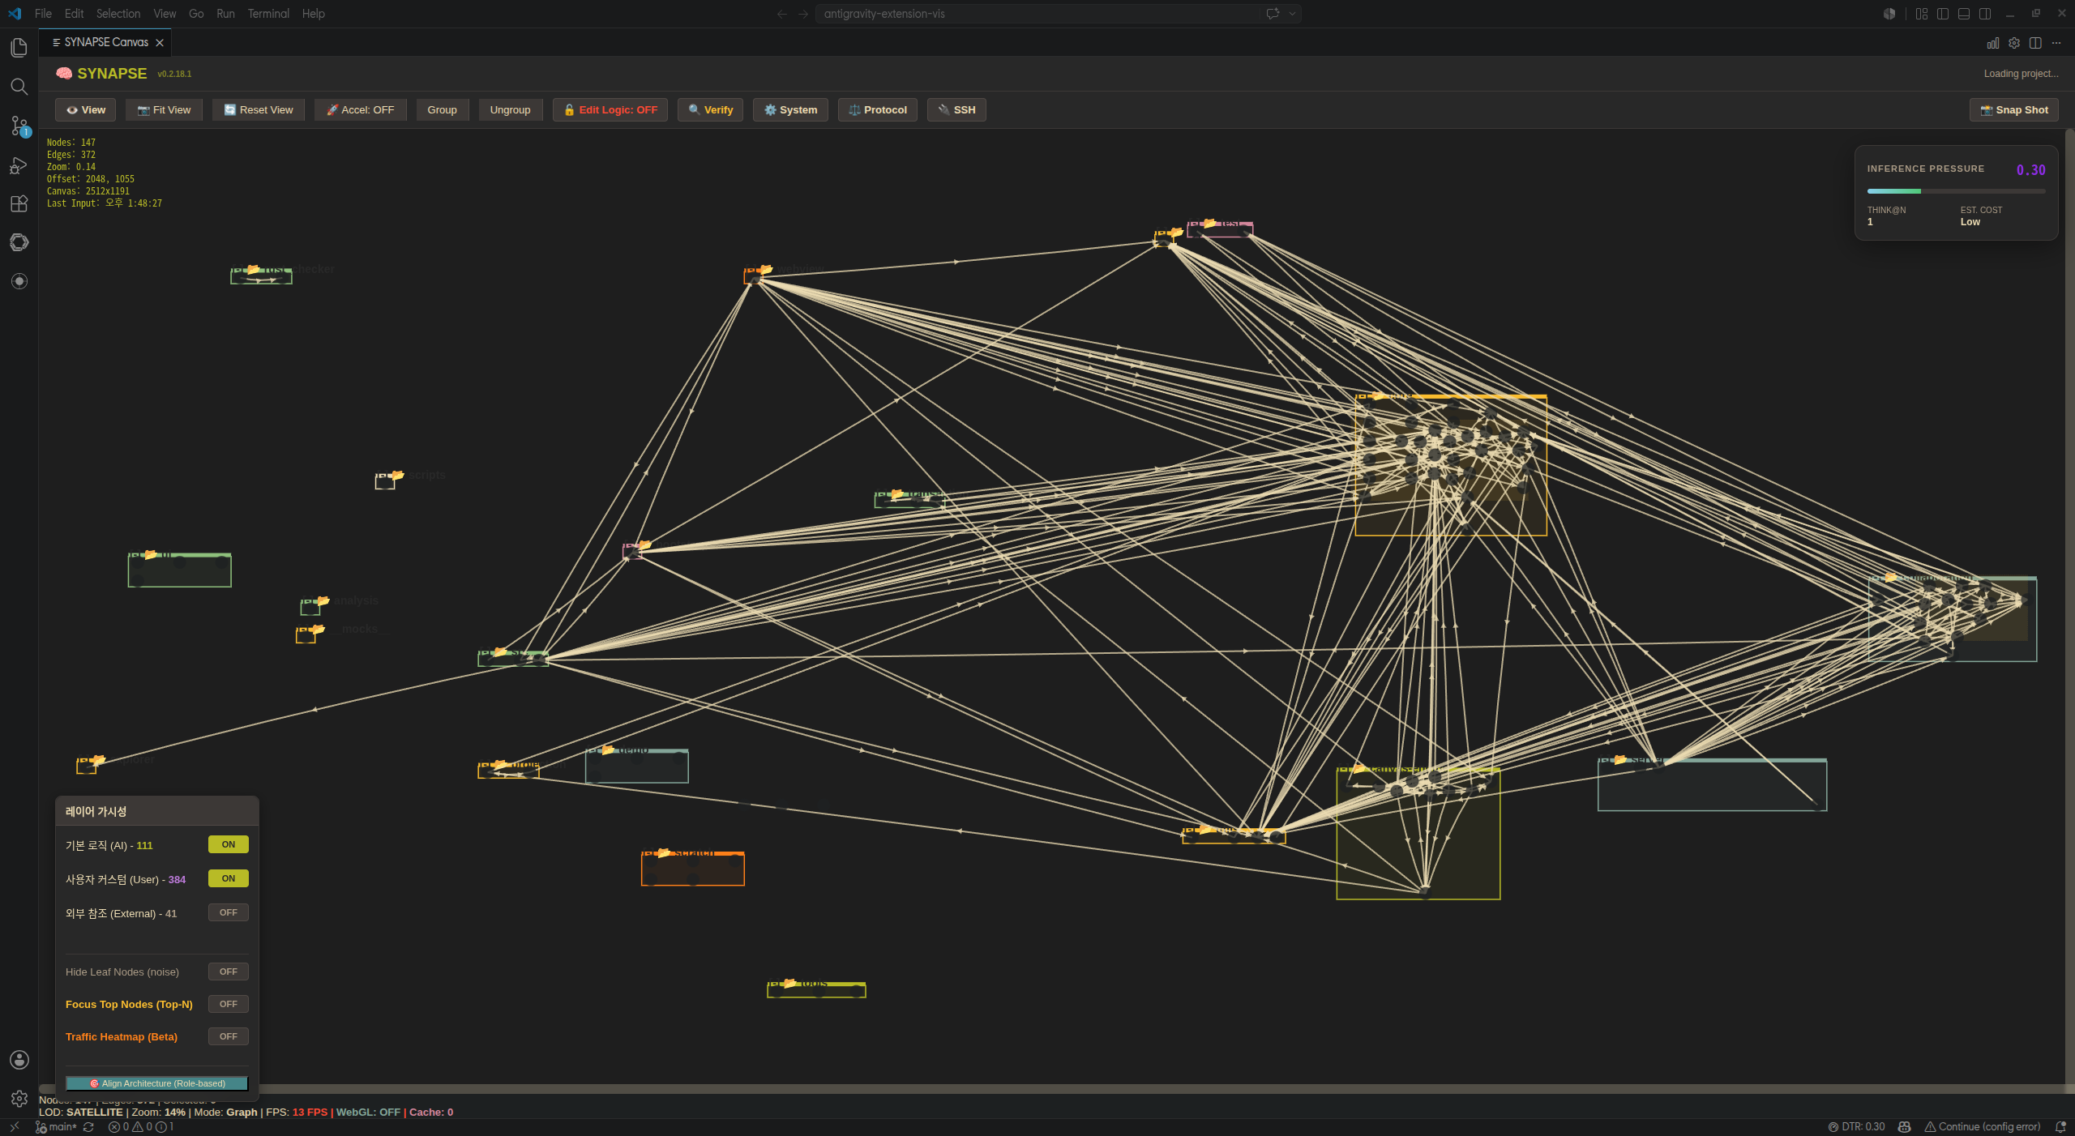Select the SYNAPSE Canvas tab
The width and height of the screenshot is (2075, 1136).
(x=105, y=42)
